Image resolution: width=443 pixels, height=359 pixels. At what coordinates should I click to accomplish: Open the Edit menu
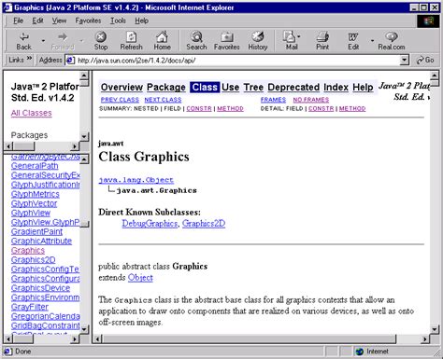[37, 21]
